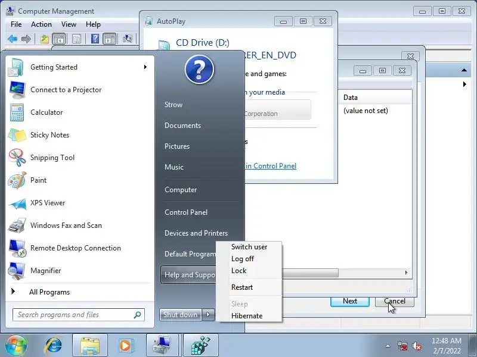Click the Data column header
This screenshot has width=477, height=357.
(x=375, y=98)
